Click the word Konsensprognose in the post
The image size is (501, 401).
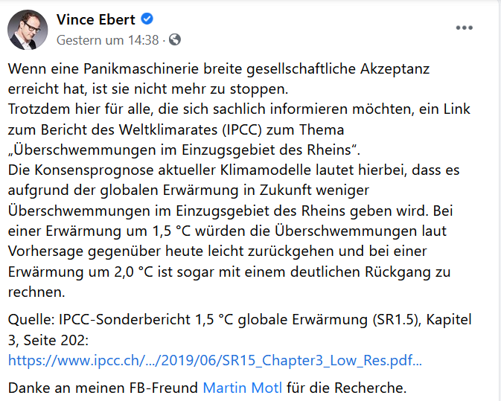click(94, 170)
